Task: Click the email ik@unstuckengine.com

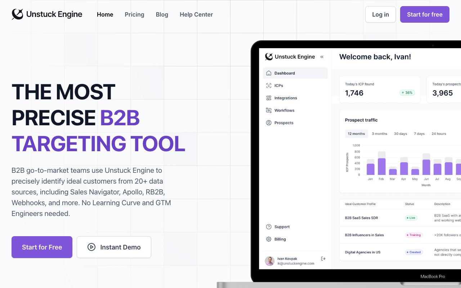Action: (x=296, y=264)
